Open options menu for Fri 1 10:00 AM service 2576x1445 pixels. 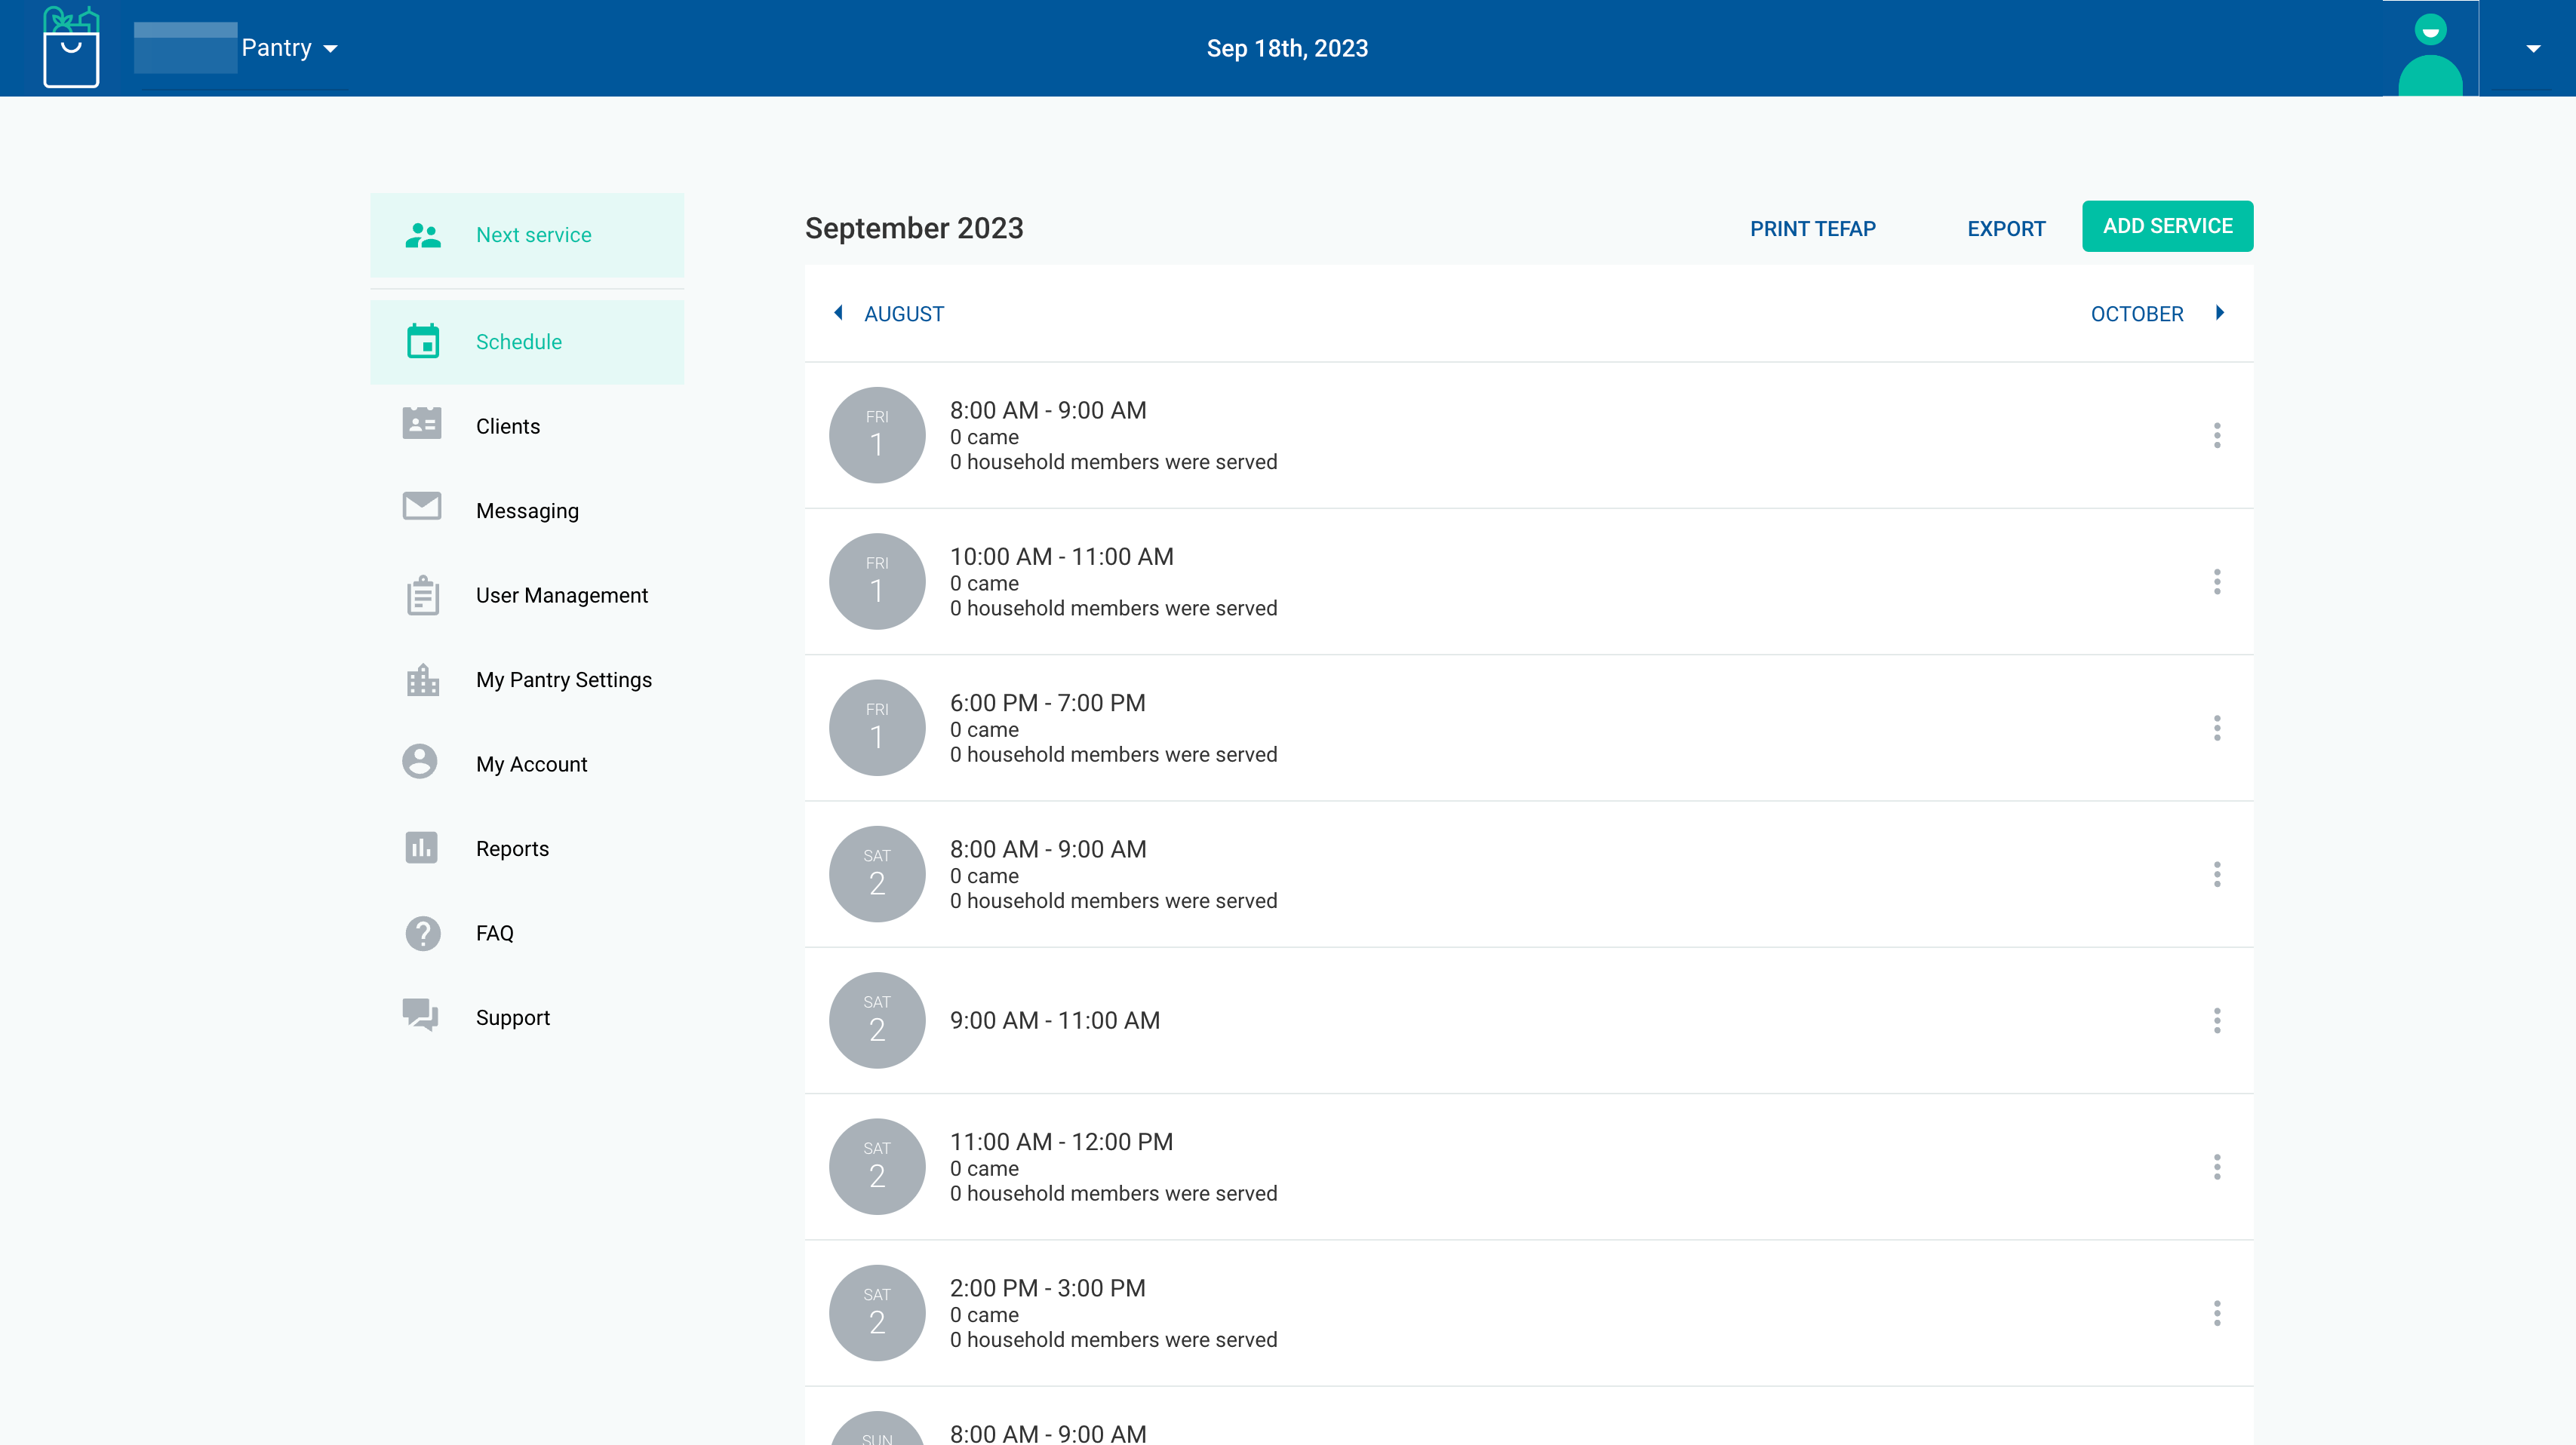(2217, 581)
